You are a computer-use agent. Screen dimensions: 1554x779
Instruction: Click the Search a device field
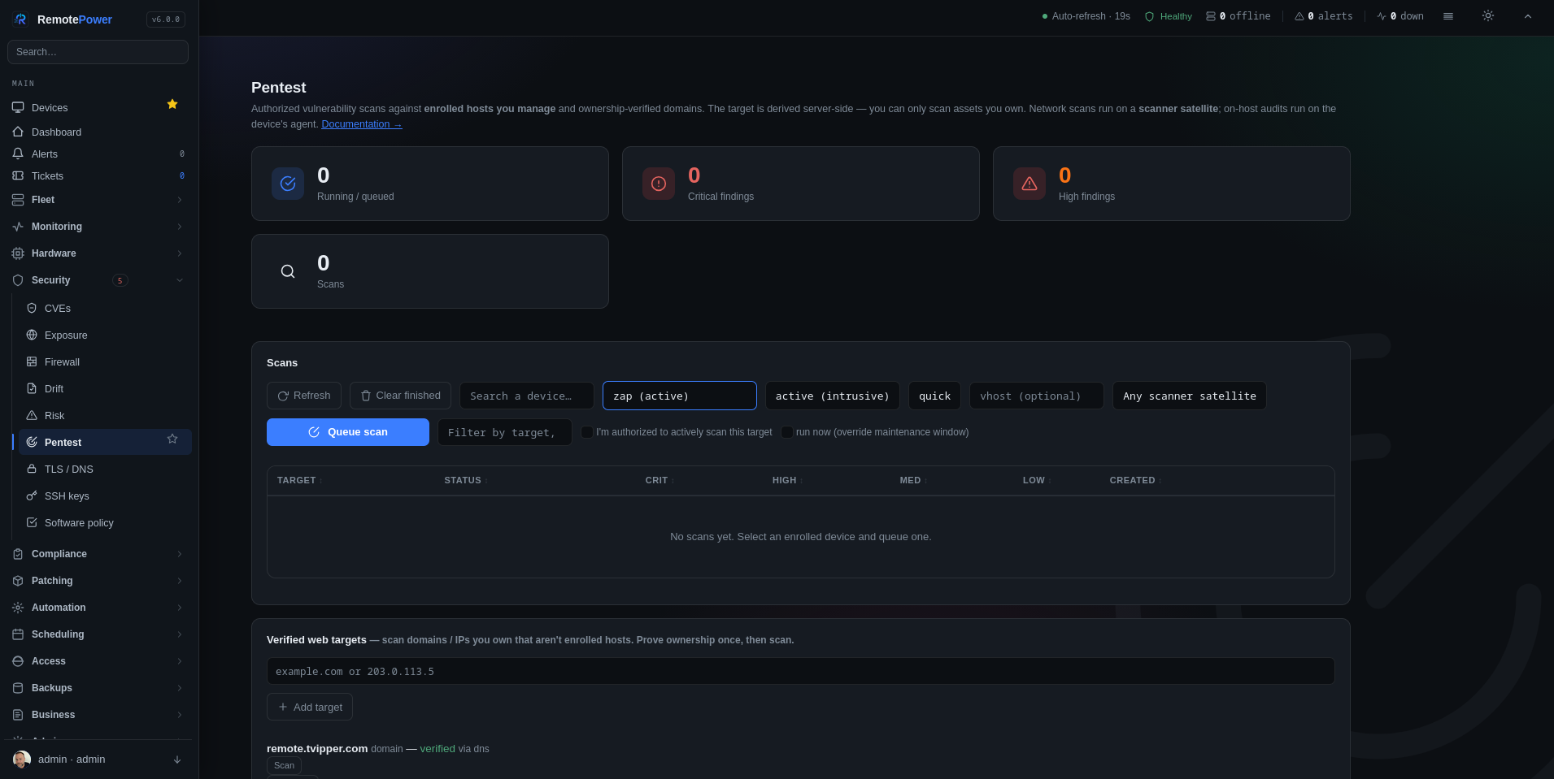click(527, 396)
